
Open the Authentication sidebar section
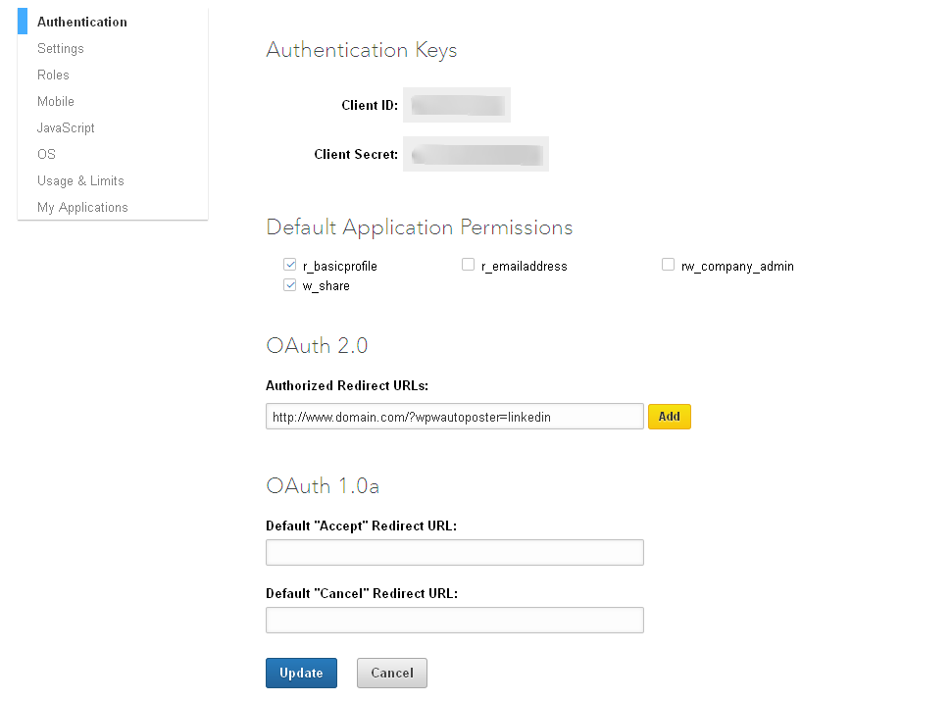pos(82,22)
